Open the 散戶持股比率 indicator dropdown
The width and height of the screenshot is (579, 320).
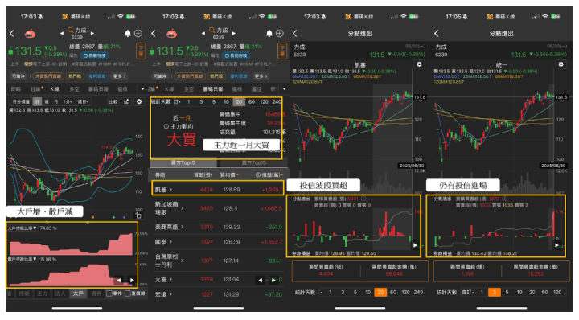pos(23,259)
